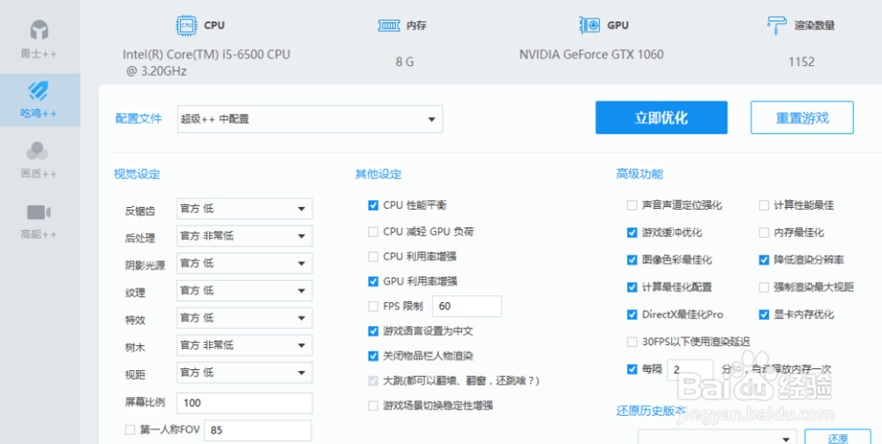Select the 吃鸡++ sidebar icon
Viewport: 882px width, 444px height.
[x=39, y=91]
